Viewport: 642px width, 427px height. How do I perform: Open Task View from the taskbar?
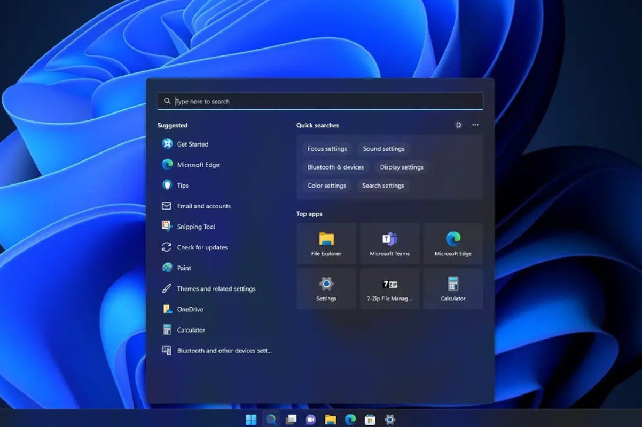(291, 420)
